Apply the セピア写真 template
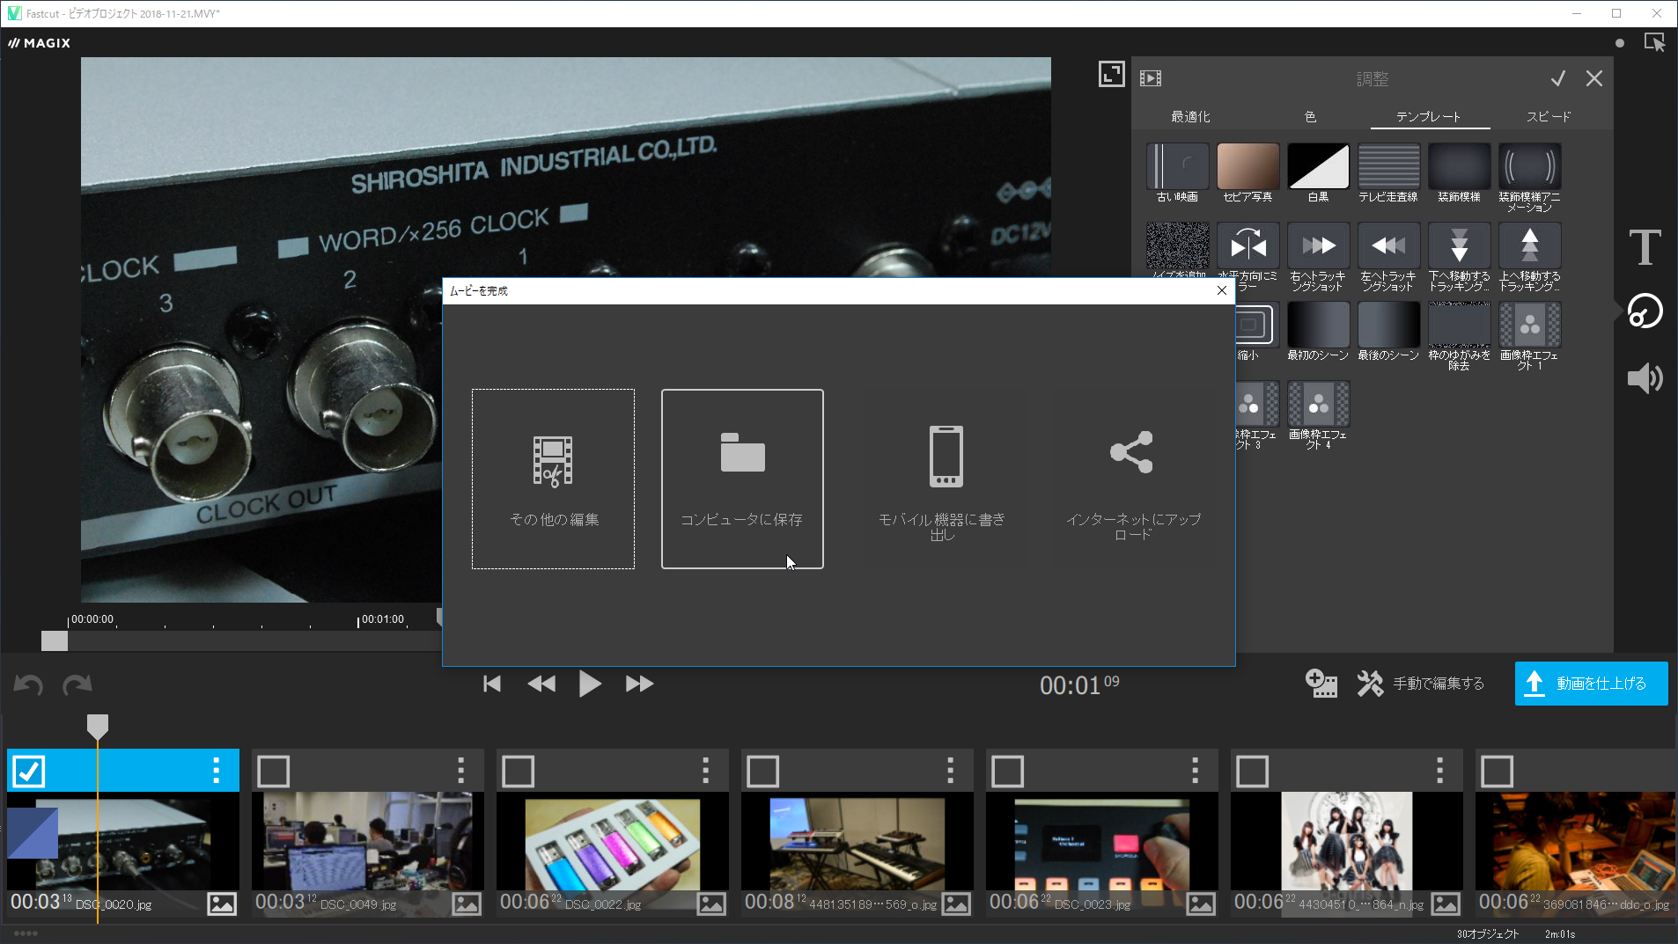 pyautogui.click(x=1247, y=166)
